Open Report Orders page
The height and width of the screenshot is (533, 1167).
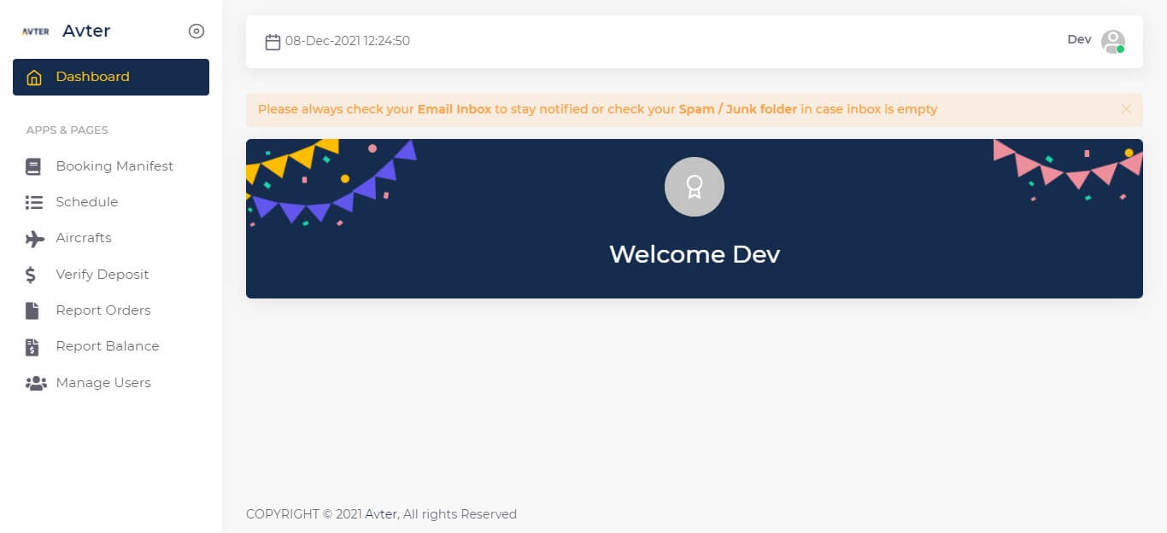[x=111, y=310]
